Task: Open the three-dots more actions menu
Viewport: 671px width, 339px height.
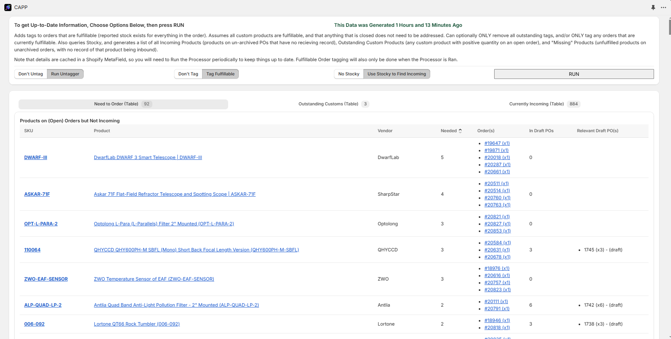Action: [x=664, y=7]
